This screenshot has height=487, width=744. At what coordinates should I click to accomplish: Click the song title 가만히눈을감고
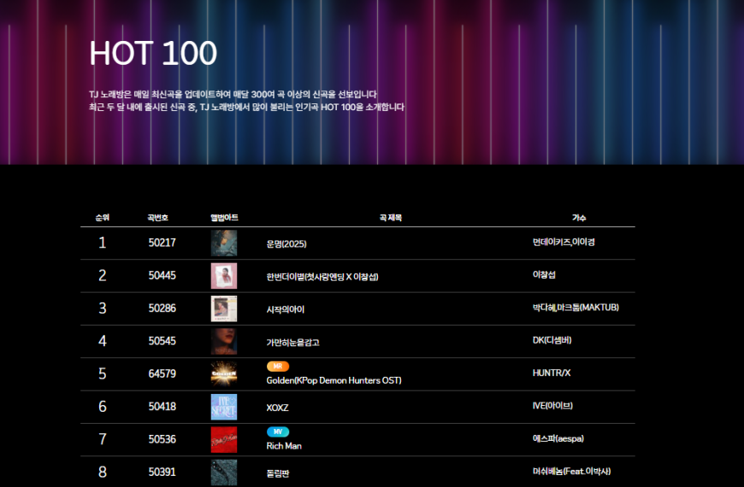coord(292,343)
